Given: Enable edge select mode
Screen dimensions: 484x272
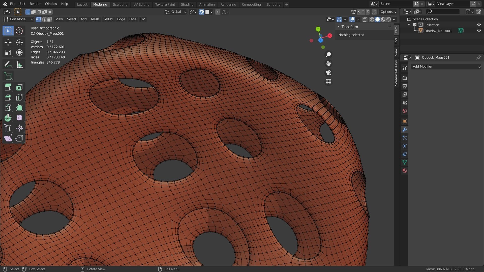Looking at the screenshot, I should click(x=44, y=19).
